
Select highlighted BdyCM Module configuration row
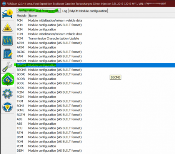[95, 65]
